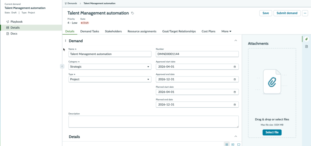Collapse the left sidebar with the arrow handle
311x146 pixels.
point(62,66)
